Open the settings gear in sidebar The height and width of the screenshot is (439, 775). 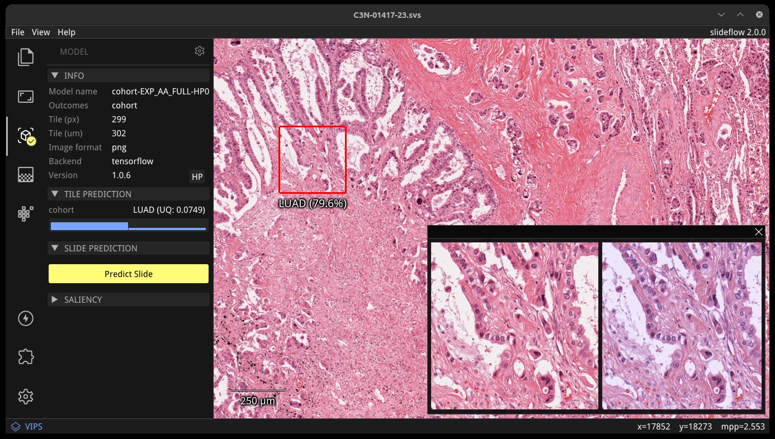point(26,397)
